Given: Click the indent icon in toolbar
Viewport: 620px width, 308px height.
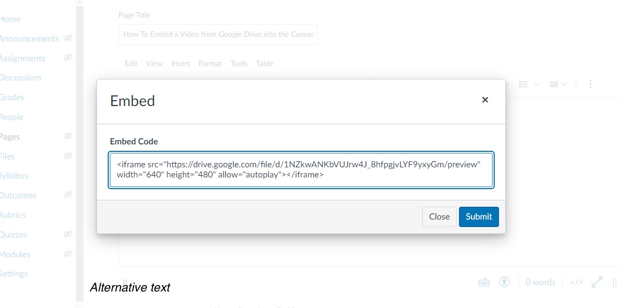Looking at the screenshot, I should point(554,84).
